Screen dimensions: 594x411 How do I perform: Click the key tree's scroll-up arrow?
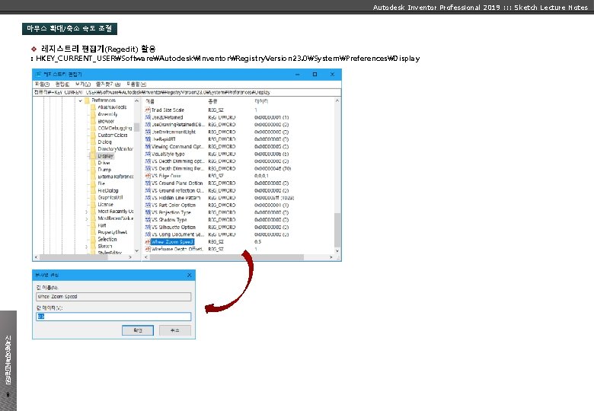point(137,100)
